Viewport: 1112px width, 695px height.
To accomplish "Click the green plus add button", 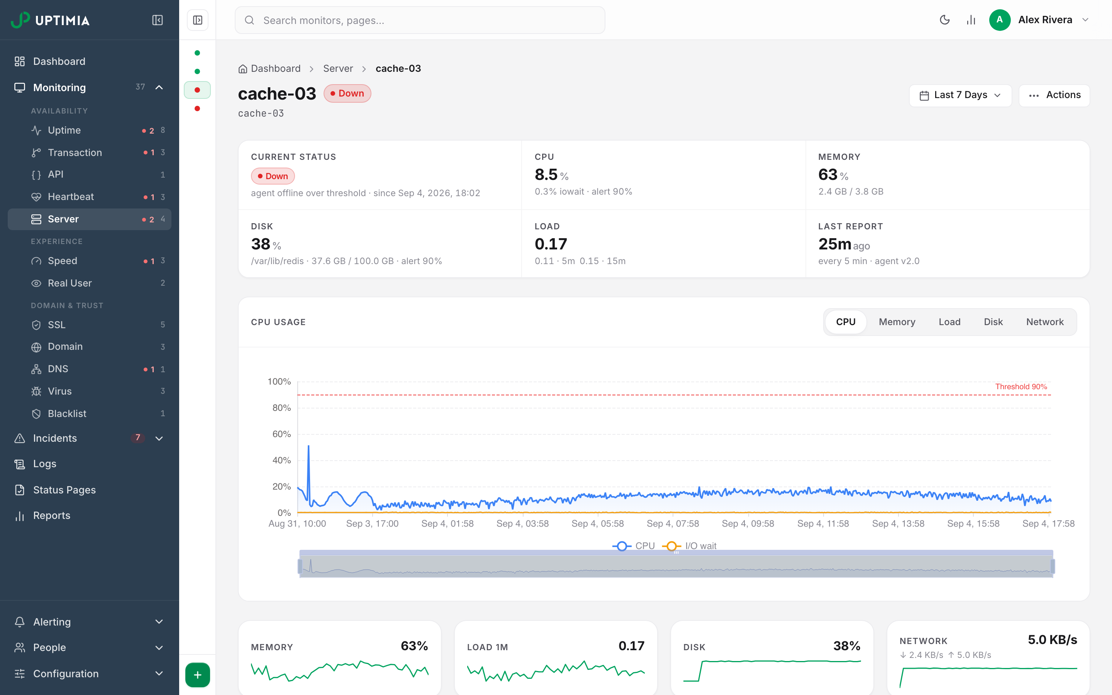I will [x=198, y=675].
